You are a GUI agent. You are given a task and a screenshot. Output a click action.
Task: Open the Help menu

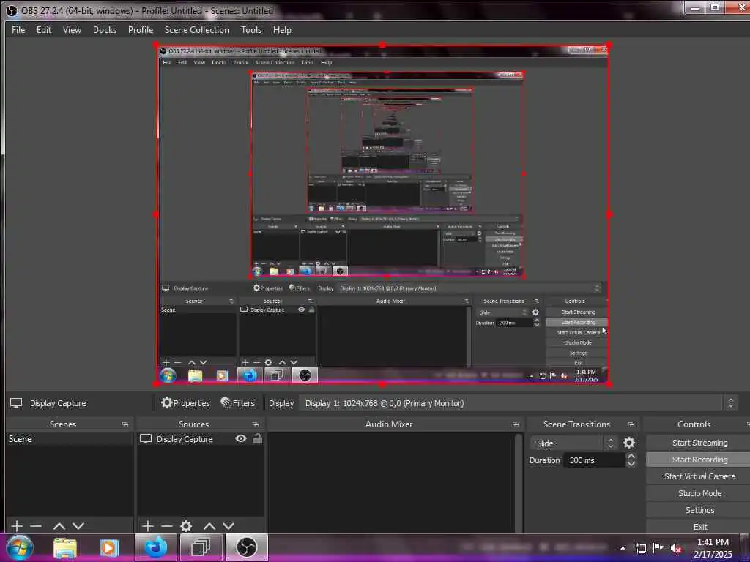(282, 29)
